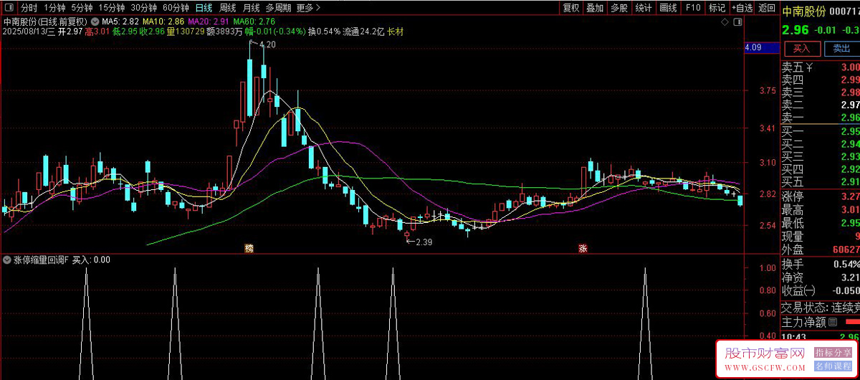Image resolution: width=860 pixels, height=380 pixels.
Task: Open the 统计 statistics tool
Action: pyautogui.click(x=644, y=8)
